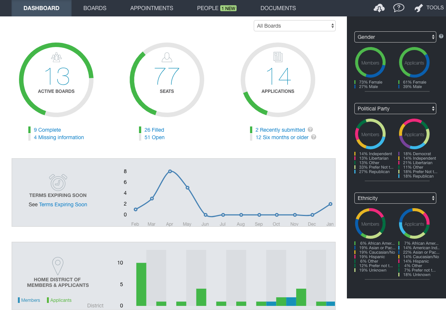This screenshot has height=310, width=446.
Task: Click the alarm clock icon for expiring terms
Action: 58,182
